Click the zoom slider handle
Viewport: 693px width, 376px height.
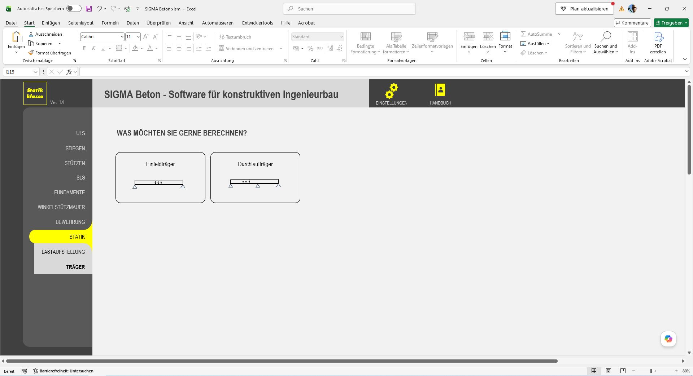tap(651, 371)
